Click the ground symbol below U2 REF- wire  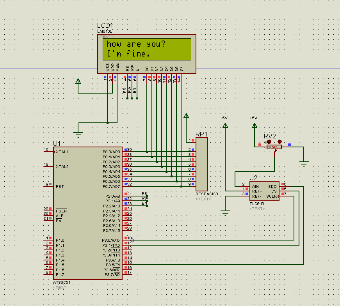[225, 213]
